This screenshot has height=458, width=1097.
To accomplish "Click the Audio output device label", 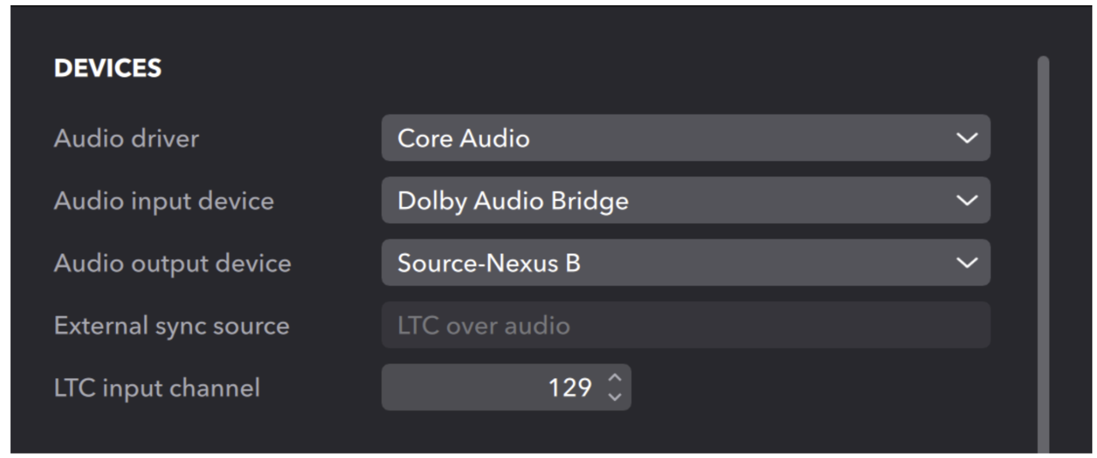I will tap(172, 264).
